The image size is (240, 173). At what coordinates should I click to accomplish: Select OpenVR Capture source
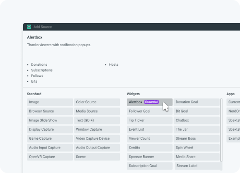50,157
